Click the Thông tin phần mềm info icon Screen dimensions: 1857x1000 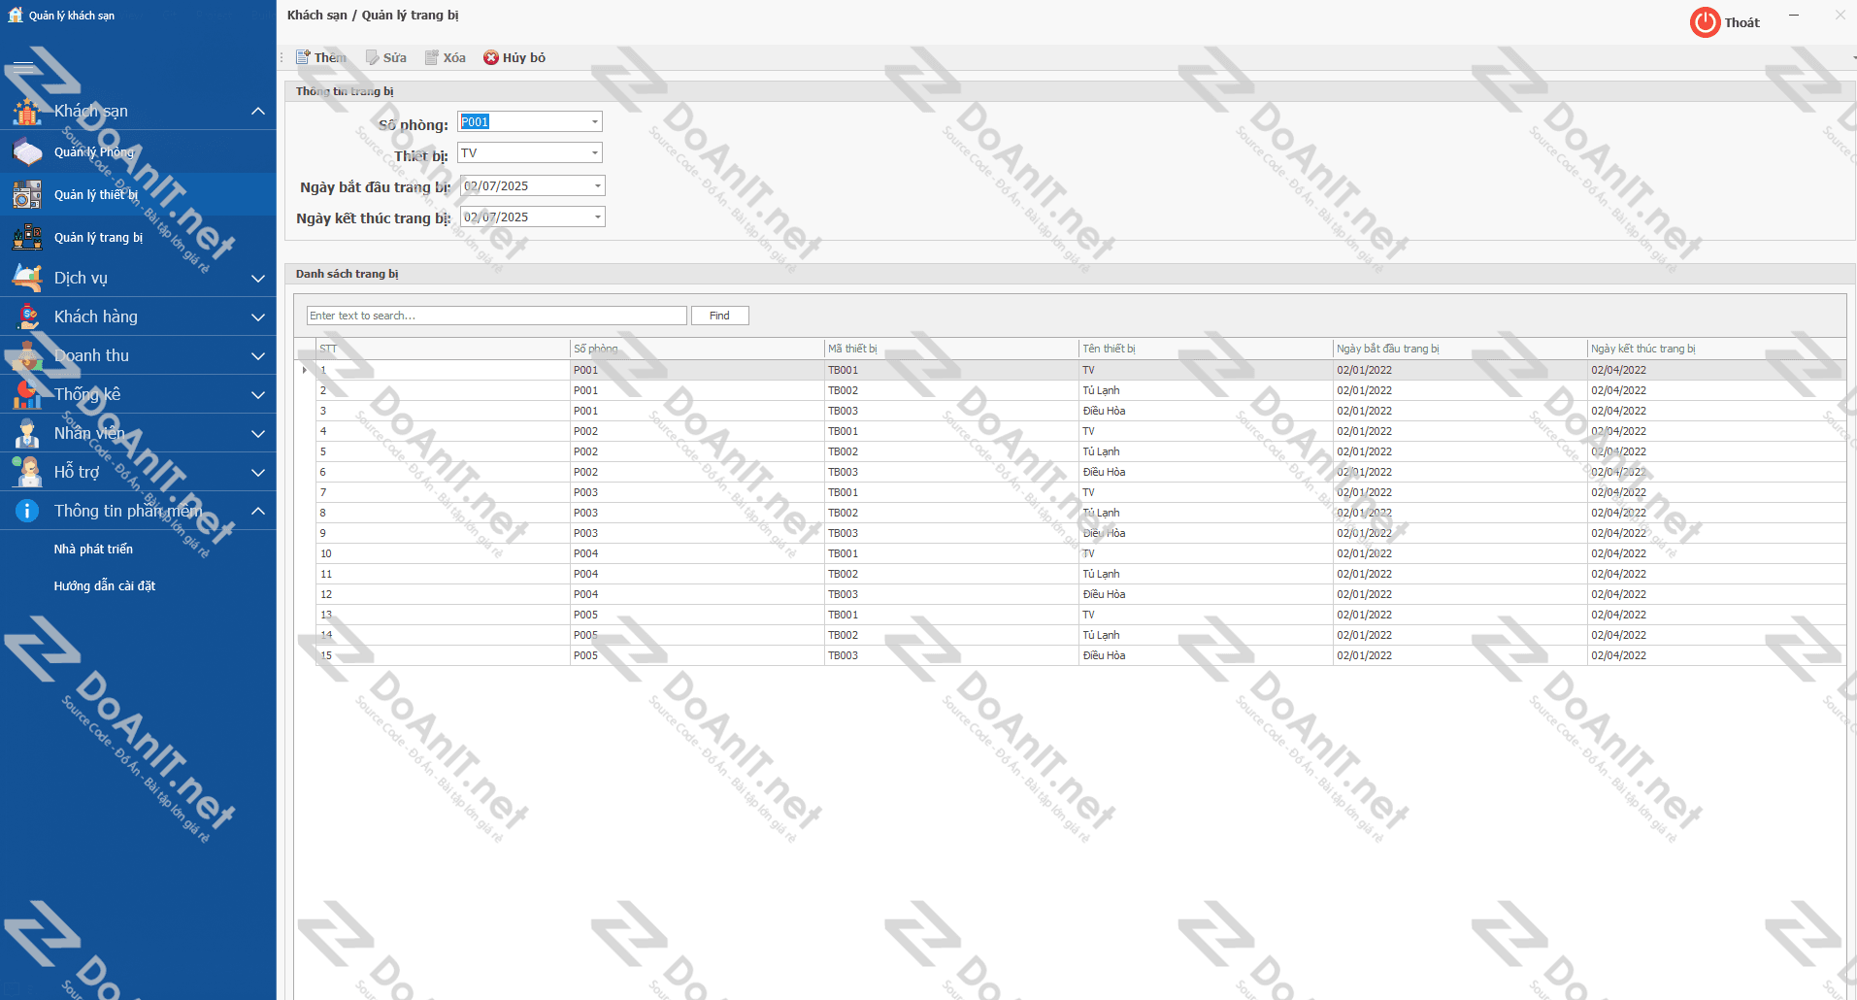coord(27,511)
